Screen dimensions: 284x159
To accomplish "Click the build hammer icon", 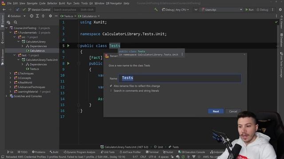I will [156, 10].
